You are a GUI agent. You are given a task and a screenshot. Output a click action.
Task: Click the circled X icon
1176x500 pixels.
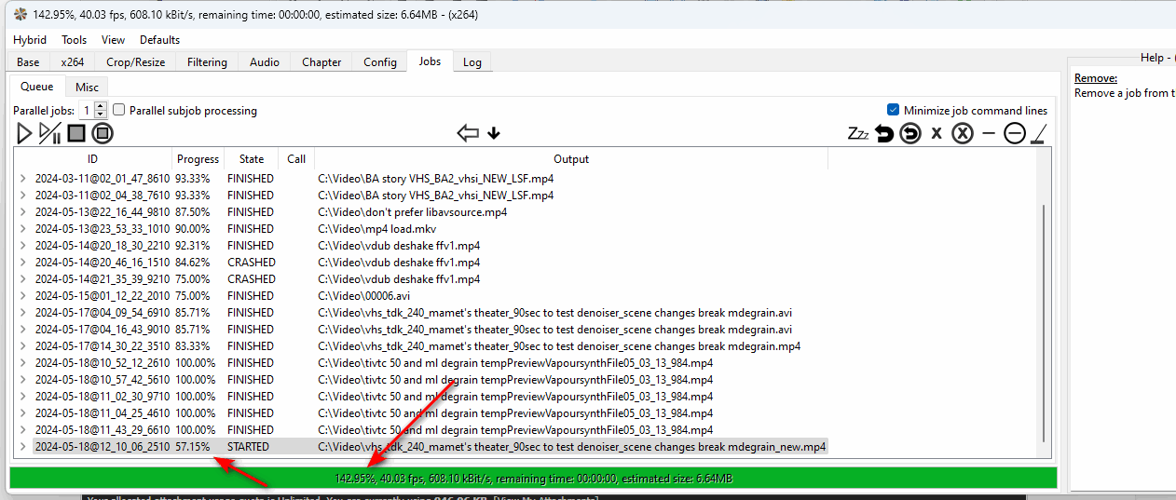point(963,133)
